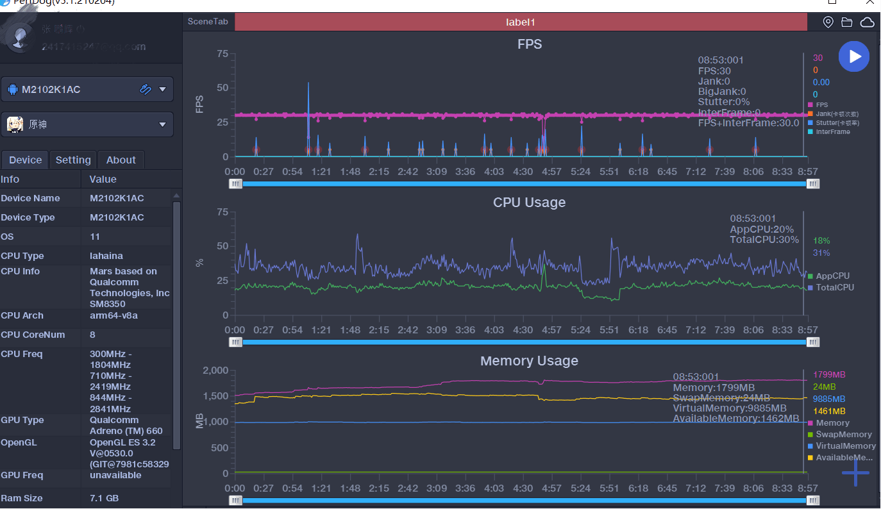Image resolution: width=881 pixels, height=509 pixels.
Task: Open the location pin icon in top bar
Action: coord(828,22)
